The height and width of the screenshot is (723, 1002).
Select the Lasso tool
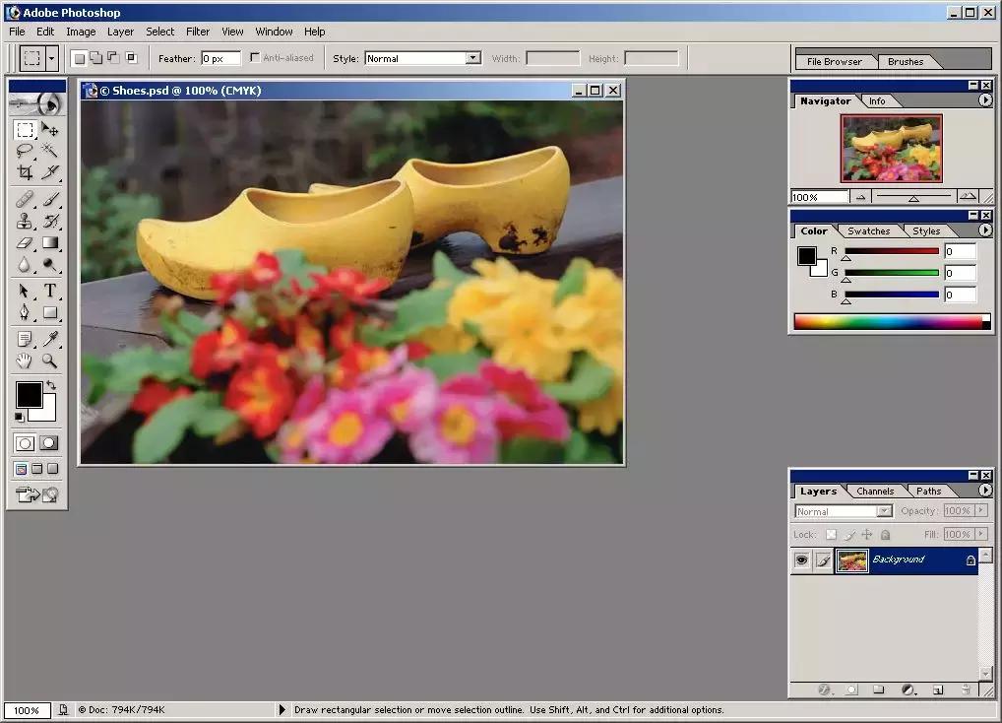click(25, 151)
